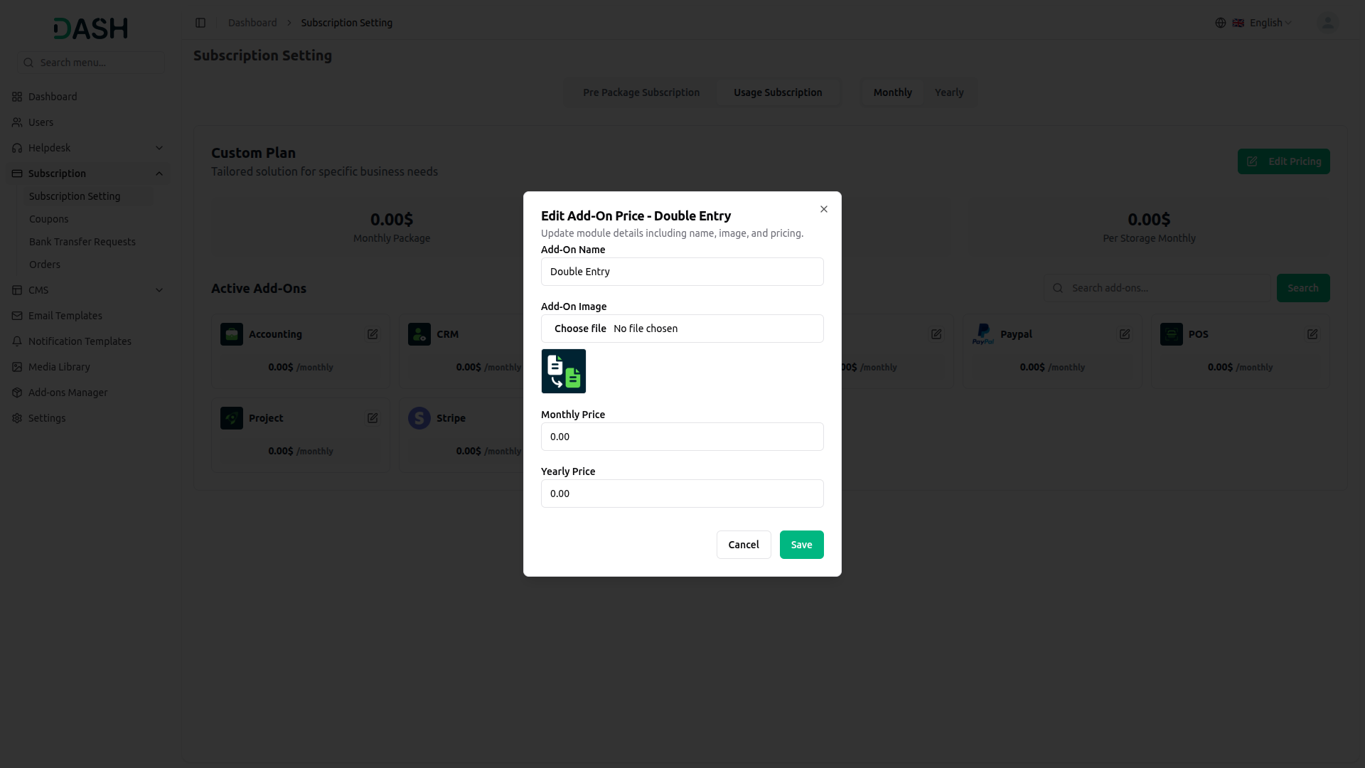This screenshot has width=1365, height=768.
Task: Click the Search add-ons button
Action: 1303,288
